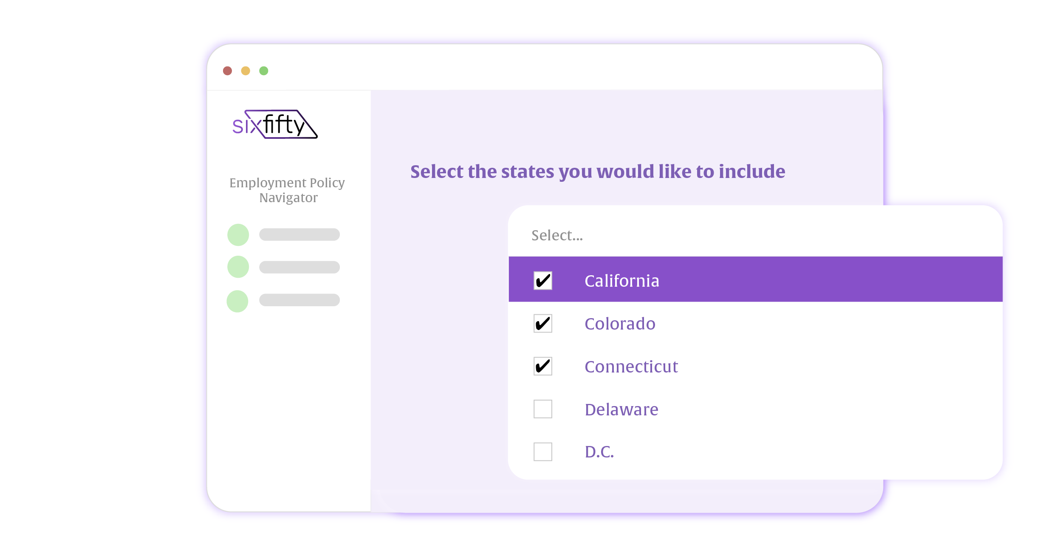Click the yellow minimize dot
The width and height of the screenshot is (1062, 556).
click(246, 71)
